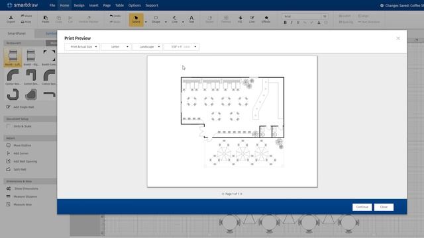Image resolution: width=424 pixels, height=238 pixels.
Task: Open the Effects star icon
Action: [266, 19]
